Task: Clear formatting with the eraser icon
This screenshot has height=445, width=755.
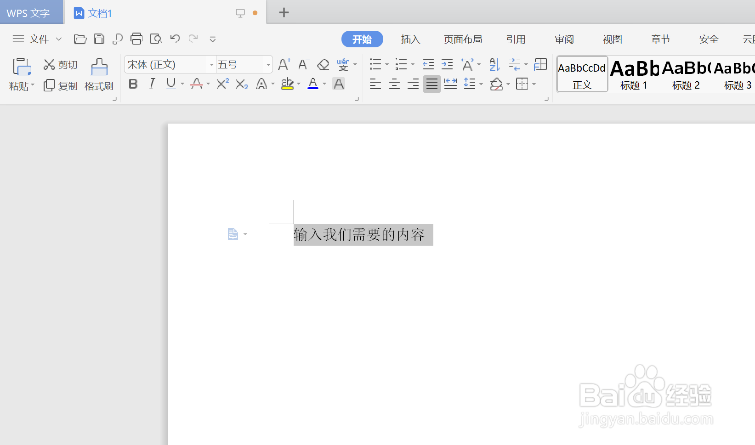Action: (323, 64)
